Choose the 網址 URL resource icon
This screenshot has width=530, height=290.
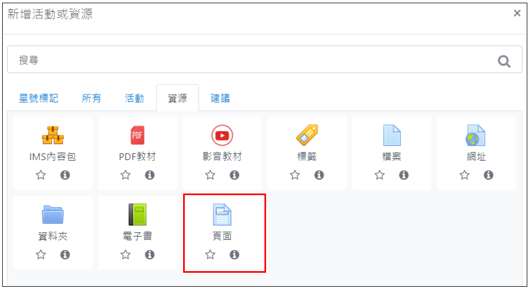[476, 135]
